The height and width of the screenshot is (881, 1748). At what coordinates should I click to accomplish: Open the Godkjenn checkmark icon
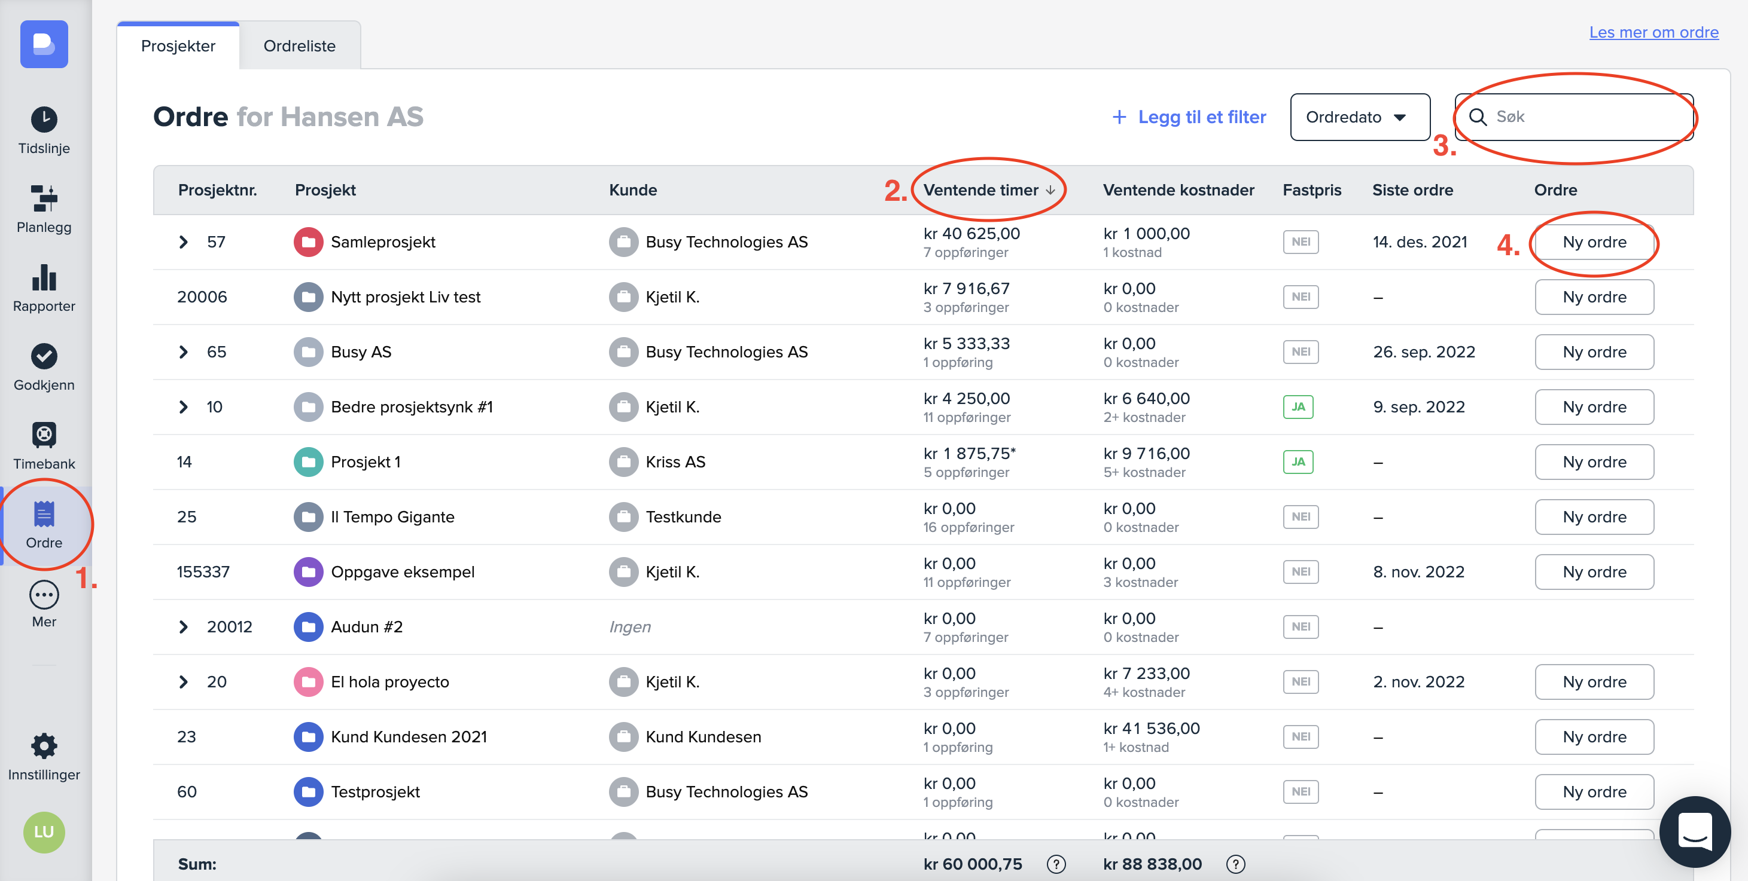point(44,356)
